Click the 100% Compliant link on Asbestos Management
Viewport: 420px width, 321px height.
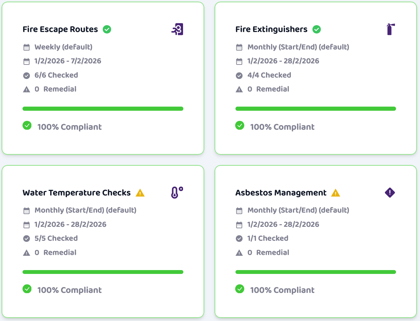[282, 290]
